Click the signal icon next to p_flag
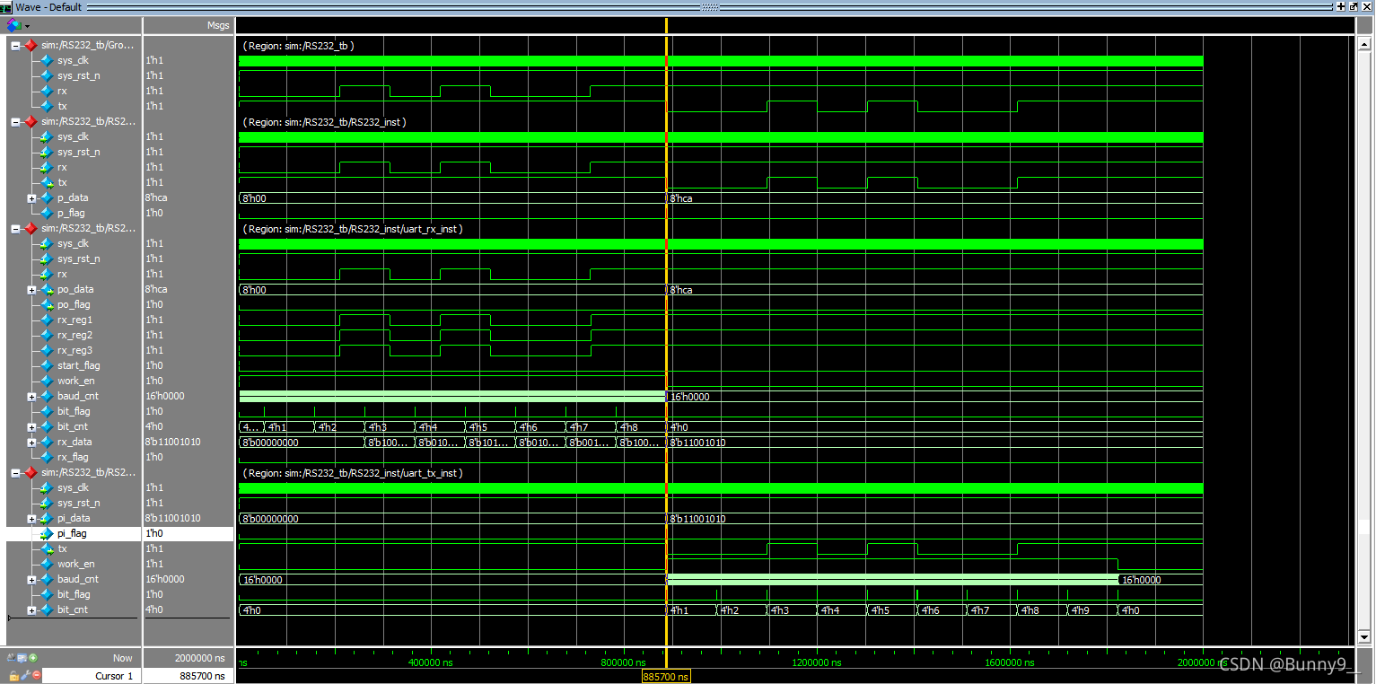The height and width of the screenshot is (684, 1376). [x=47, y=213]
